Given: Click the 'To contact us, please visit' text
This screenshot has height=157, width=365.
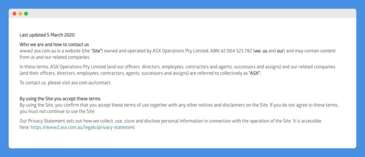Looking at the screenshot, I should [45, 83].
